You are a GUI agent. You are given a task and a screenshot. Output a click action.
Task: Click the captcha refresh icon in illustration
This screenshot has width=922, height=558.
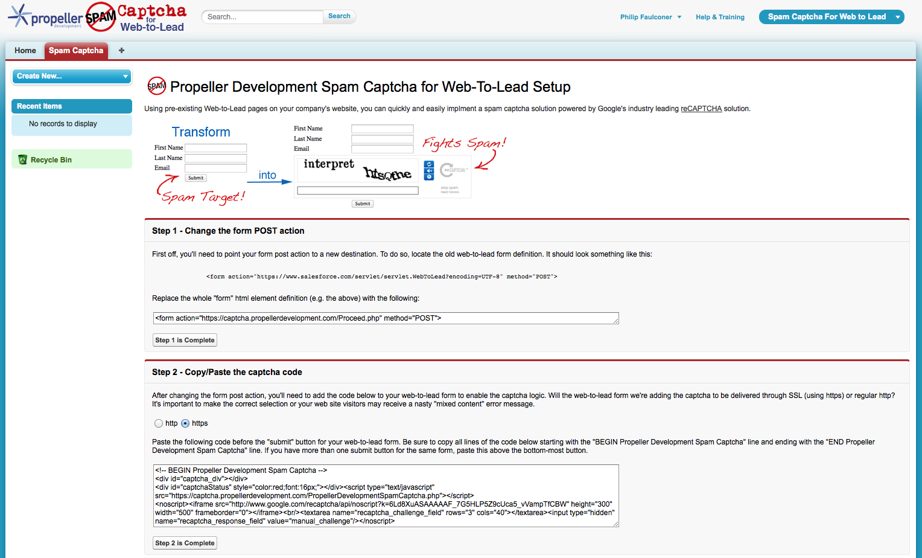pyautogui.click(x=429, y=164)
